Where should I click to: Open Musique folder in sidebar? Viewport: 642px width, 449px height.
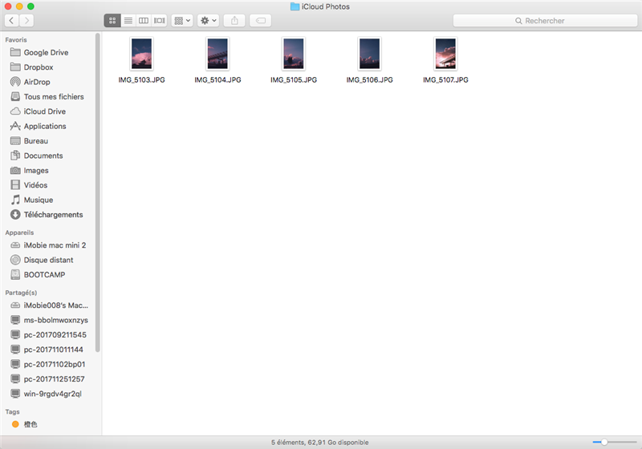click(38, 200)
